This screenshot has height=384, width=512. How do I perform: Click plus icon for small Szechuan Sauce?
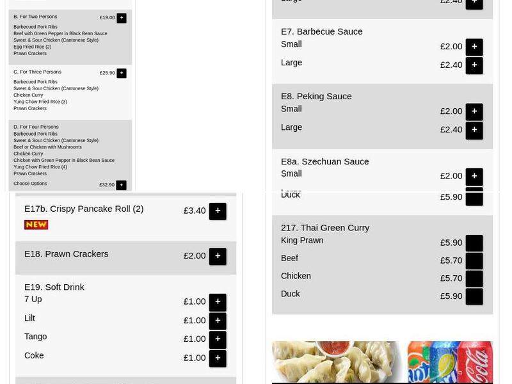(474, 176)
